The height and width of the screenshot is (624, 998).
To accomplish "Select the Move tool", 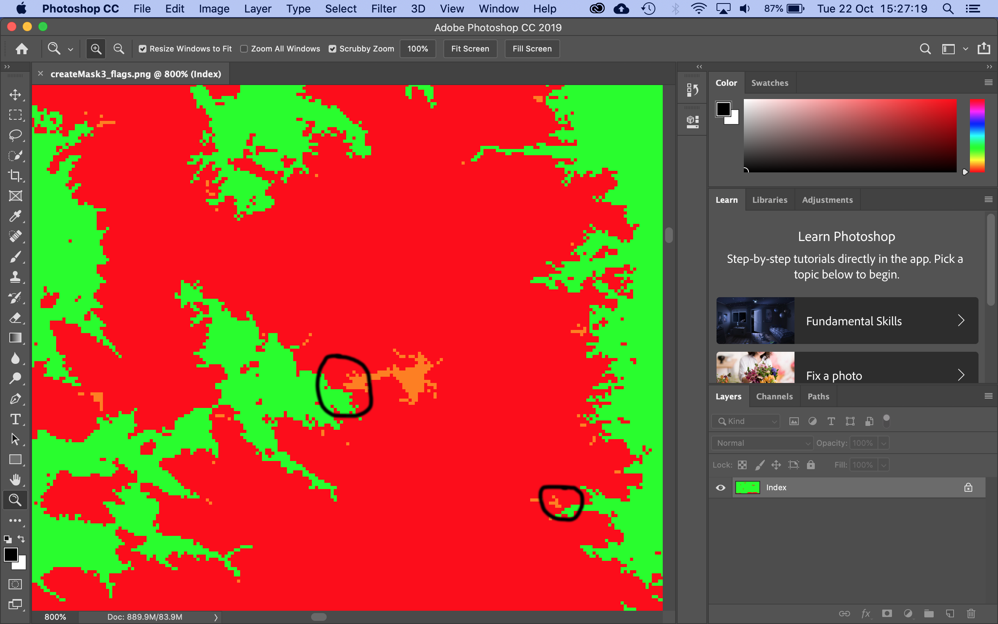I will point(16,94).
